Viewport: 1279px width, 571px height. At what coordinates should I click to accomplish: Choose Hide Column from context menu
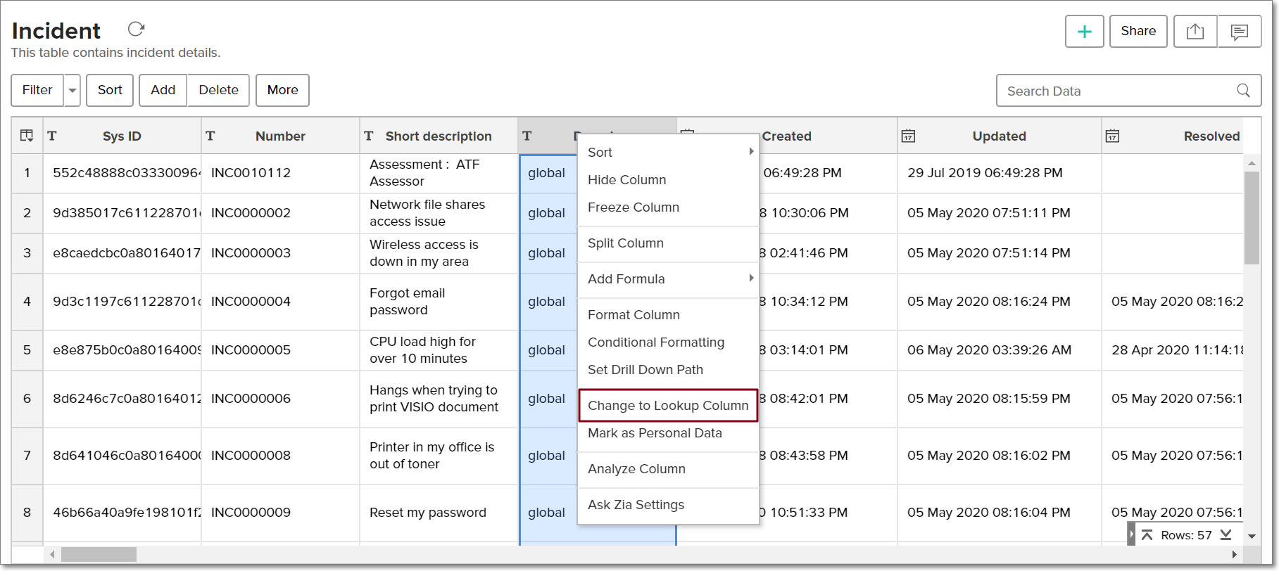(626, 180)
